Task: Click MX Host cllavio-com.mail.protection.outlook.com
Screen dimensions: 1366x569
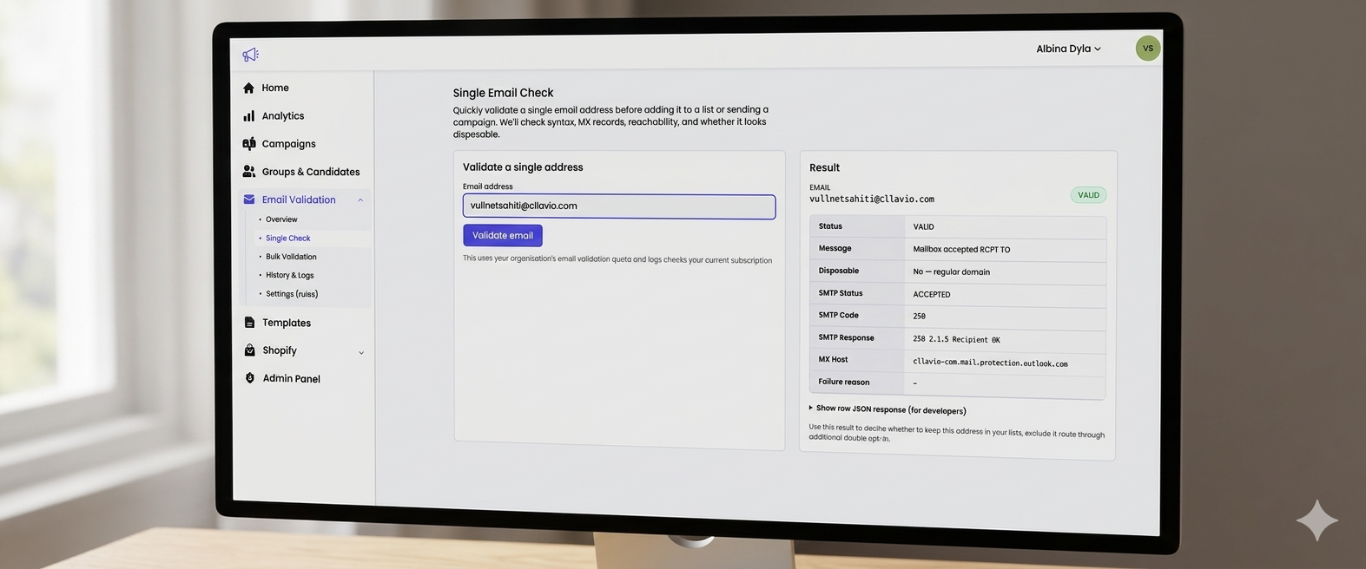Action: [990, 363]
